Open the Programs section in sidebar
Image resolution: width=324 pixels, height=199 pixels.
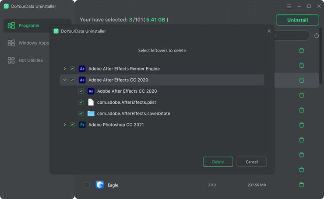tap(37, 25)
